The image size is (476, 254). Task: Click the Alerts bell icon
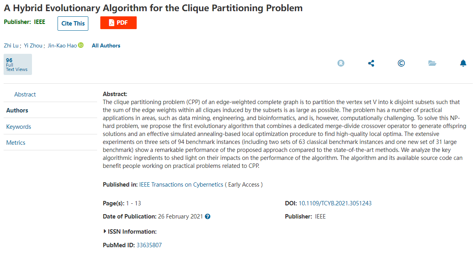(x=463, y=63)
